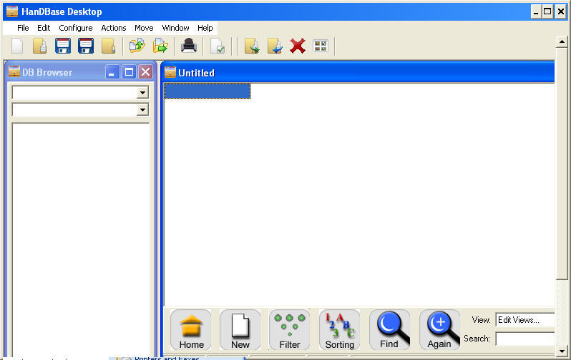Maximize the DB Browser panel
This screenshot has width=571, height=360.
point(129,72)
